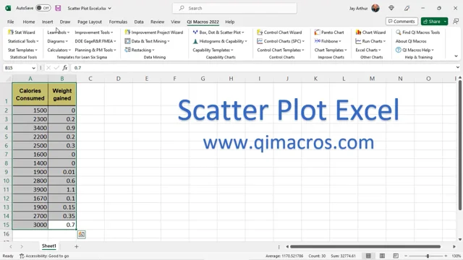Select the Sheet1 tab

point(48,246)
